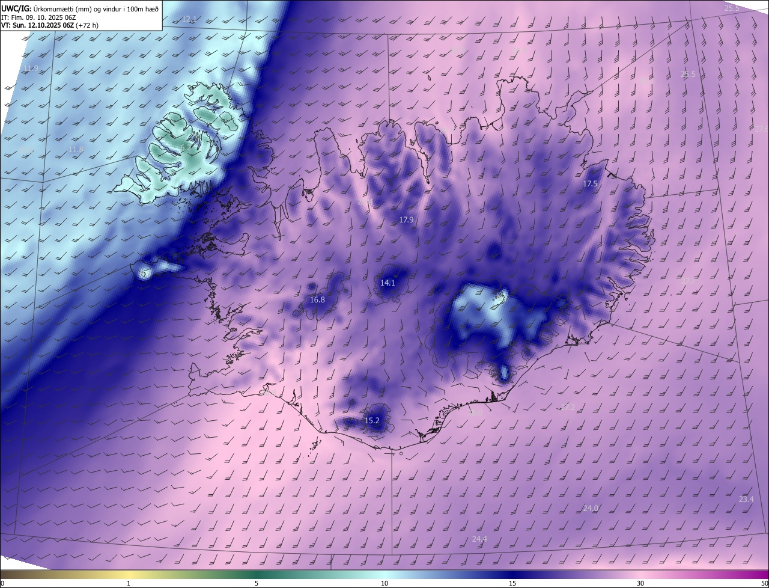
Task: Click the legend tick labeled 5
Action: (x=257, y=583)
